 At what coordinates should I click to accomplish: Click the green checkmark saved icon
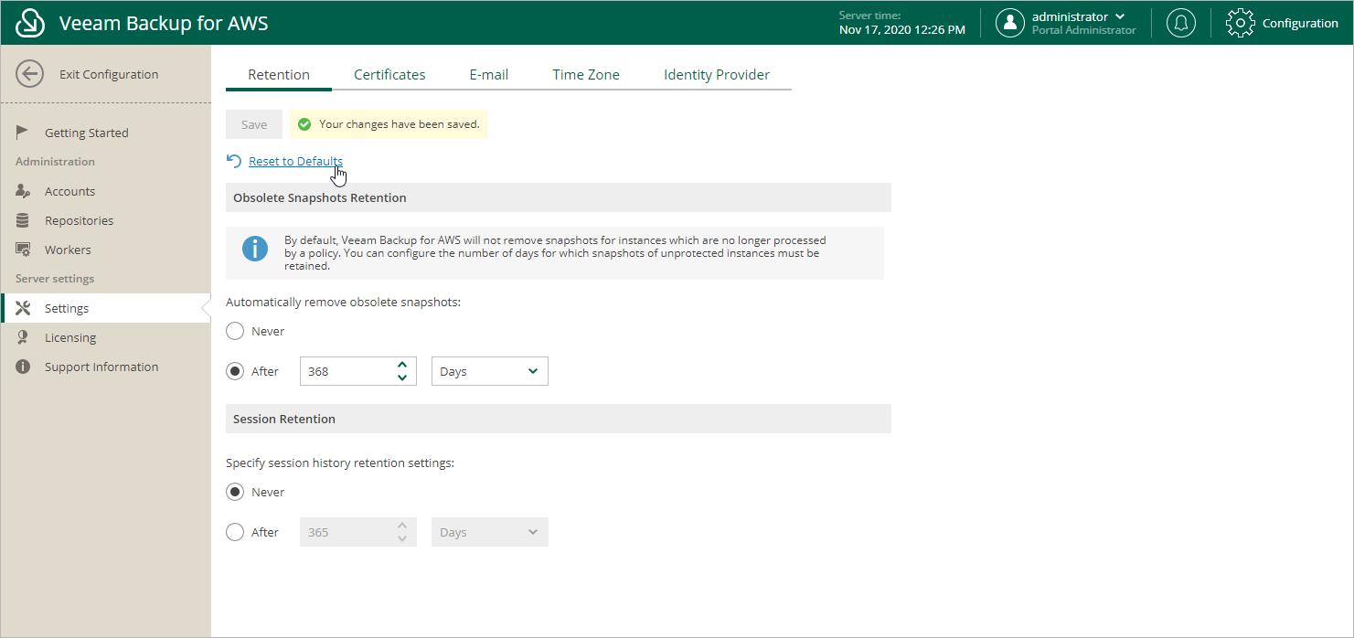pos(305,124)
